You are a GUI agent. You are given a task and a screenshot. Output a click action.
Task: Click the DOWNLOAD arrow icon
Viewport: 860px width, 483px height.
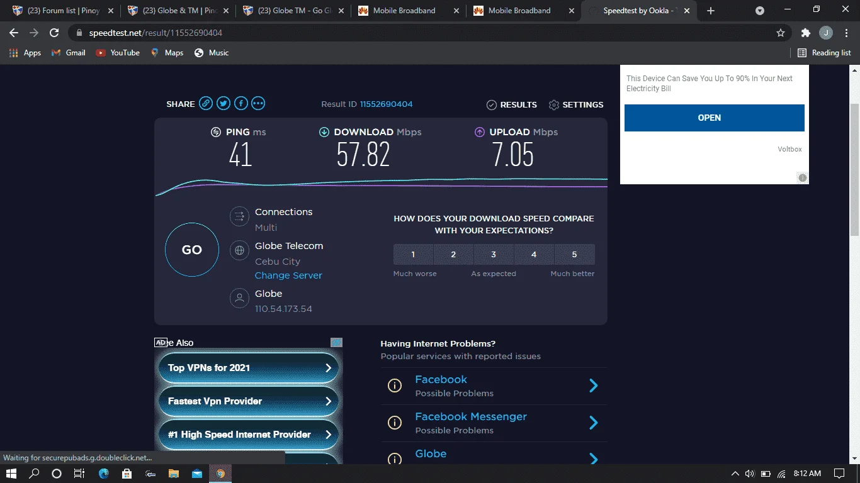324,132
